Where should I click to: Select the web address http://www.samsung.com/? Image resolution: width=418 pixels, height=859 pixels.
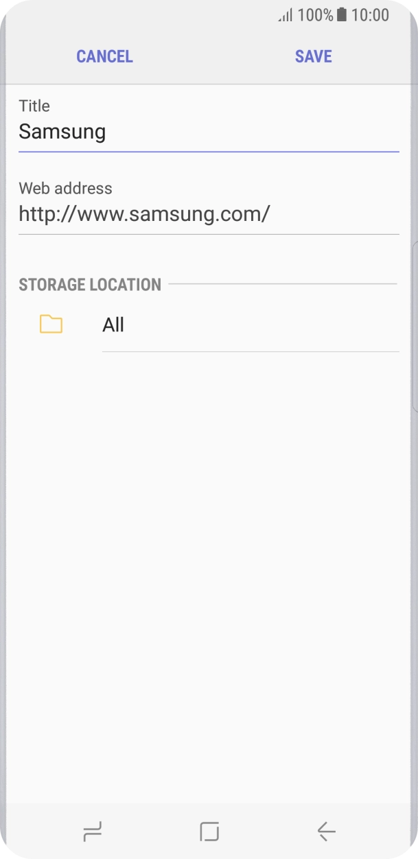pyautogui.click(x=144, y=213)
